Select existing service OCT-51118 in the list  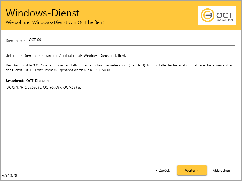72,87
